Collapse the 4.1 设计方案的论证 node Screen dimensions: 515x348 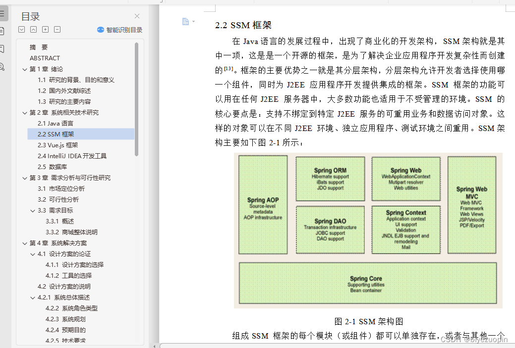point(33,254)
